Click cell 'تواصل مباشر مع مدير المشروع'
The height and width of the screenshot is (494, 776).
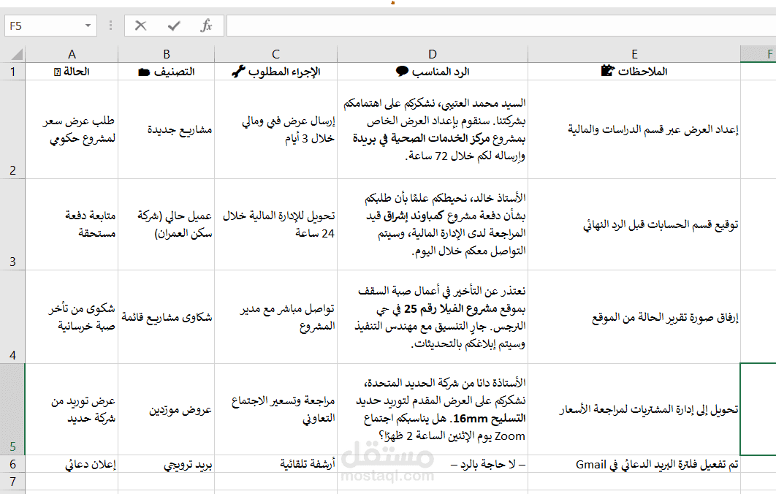[x=275, y=317]
